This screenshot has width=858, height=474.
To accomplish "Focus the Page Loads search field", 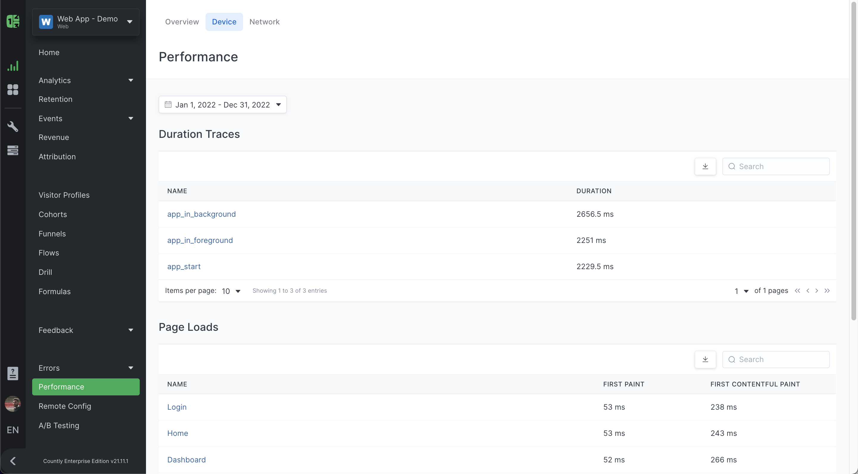I will point(776,359).
